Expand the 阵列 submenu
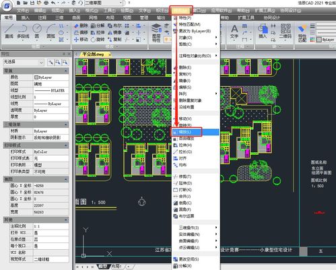The width and height of the screenshot is (336, 270). click(196, 94)
